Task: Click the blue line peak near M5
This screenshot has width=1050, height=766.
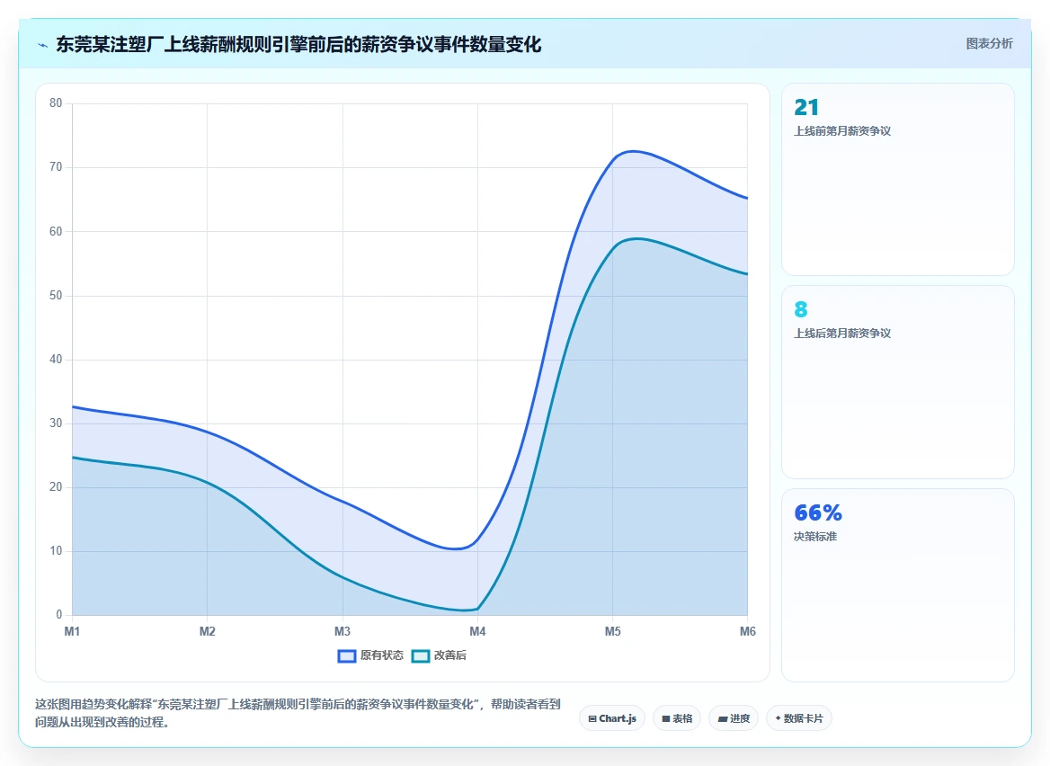Action: (632, 151)
